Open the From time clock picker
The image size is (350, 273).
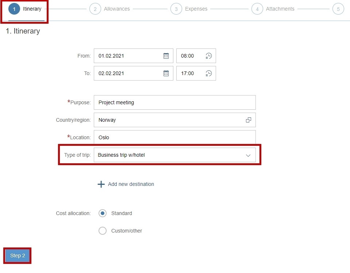pos(208,56)
